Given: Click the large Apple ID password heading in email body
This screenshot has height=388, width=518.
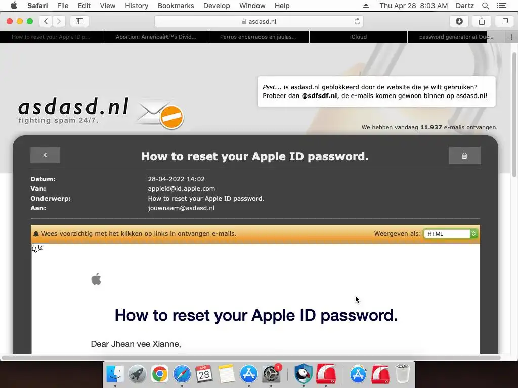Looking at the screenshot, I should pos(256,315).
